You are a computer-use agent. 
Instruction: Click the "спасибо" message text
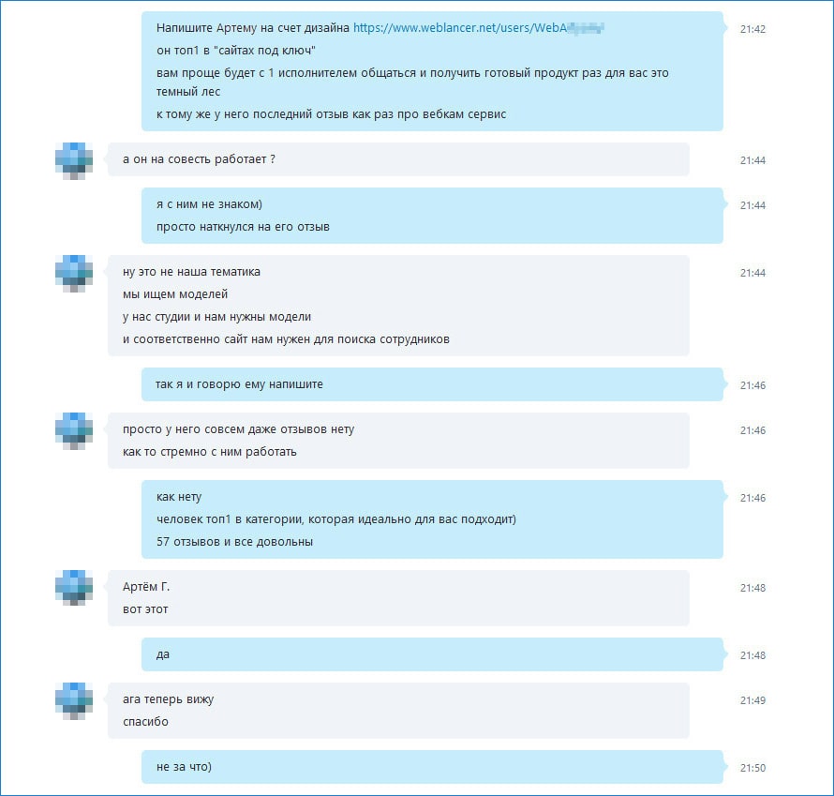coord(145,722)
